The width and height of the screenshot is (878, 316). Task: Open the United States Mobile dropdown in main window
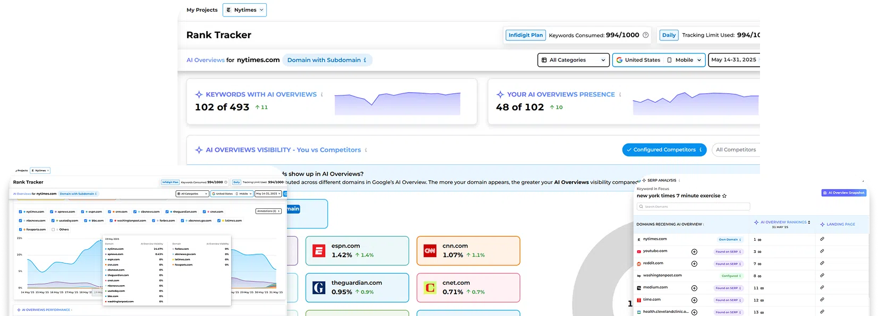(x=659, y=60)
